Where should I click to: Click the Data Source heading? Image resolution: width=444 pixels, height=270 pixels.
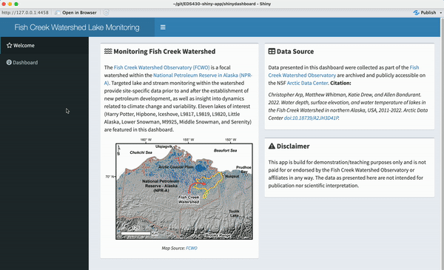pos(295,51)
